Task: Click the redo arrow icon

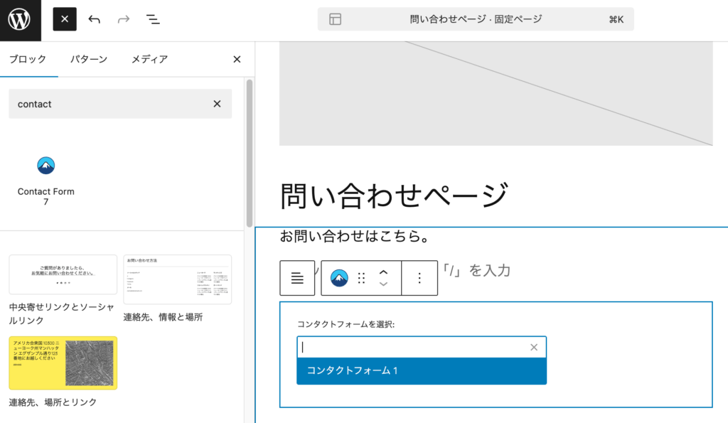Action: (124, 19)
